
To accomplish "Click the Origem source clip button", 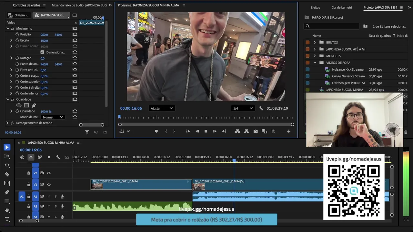I will point(18,15).
